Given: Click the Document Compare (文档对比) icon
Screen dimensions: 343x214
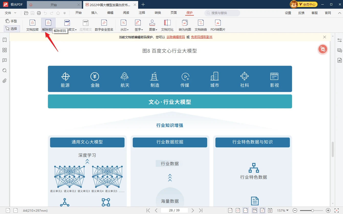Looking at the screenshot, I should pyautogui.click(x=167, y=26).
